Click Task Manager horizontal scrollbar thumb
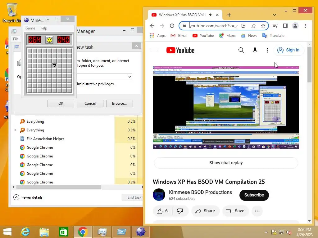Image resolution: width=318 pixels, height=238 pixels. coord(59,187)
